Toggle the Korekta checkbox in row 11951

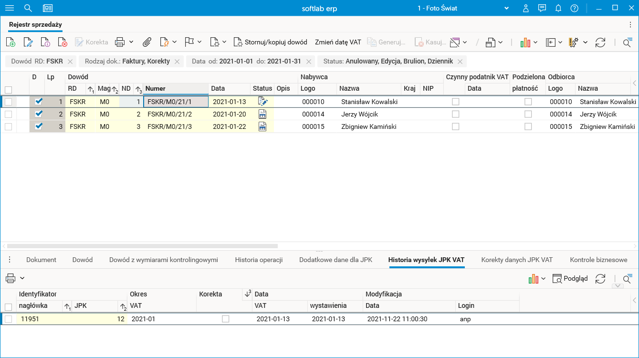tap(226, 319)
